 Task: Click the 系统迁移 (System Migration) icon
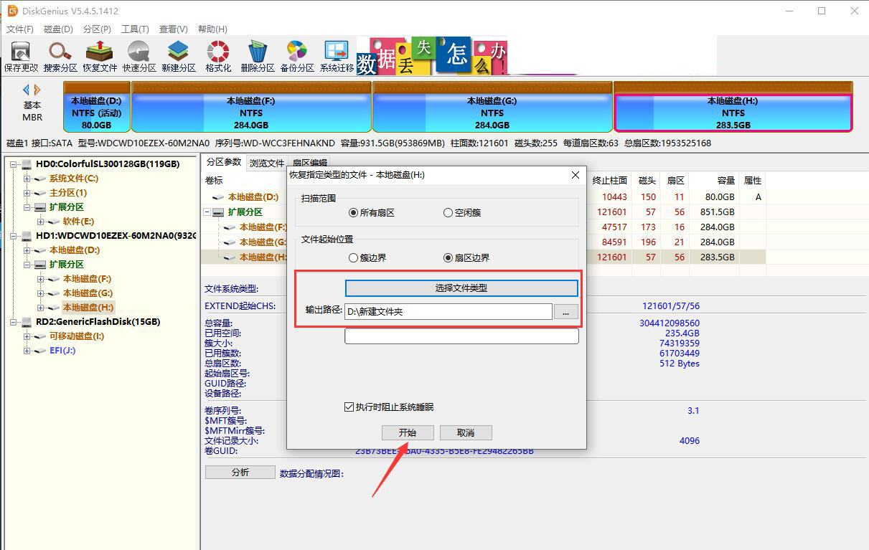click(x=336, y=55)
